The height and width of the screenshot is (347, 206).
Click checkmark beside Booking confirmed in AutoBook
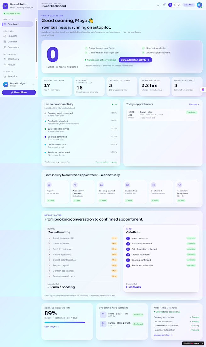128,260
